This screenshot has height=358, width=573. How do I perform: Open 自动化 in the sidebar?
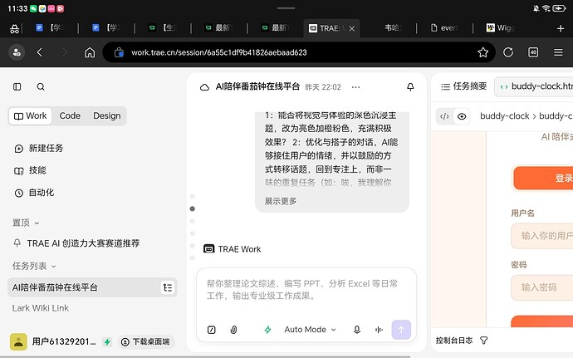[34, 193]
